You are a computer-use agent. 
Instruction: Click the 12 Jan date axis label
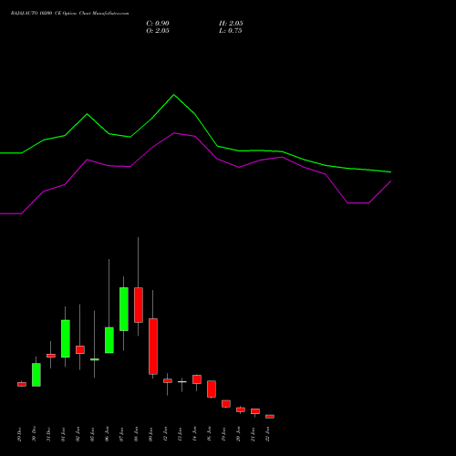166,434
